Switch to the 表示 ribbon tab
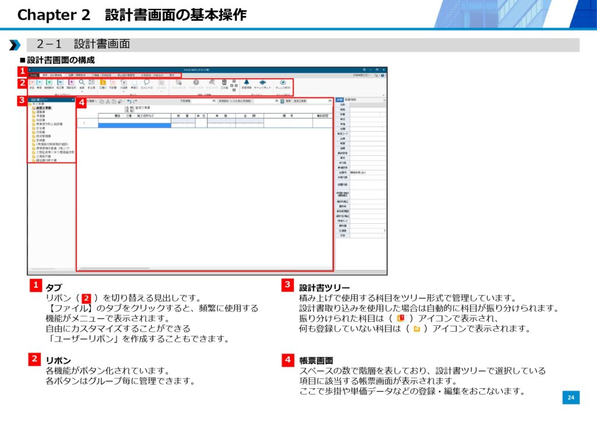This screenshot has width=597, height=422. (x=172, y=75)
